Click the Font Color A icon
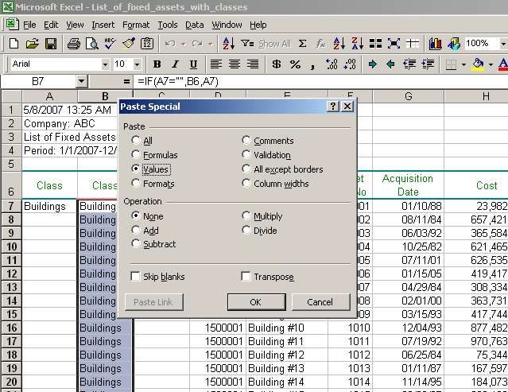Screen dimensions: 508x392 click(x=502, y=64)
